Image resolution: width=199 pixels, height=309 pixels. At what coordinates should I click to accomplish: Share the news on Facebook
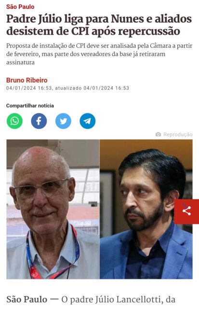[x=39, y=121]
